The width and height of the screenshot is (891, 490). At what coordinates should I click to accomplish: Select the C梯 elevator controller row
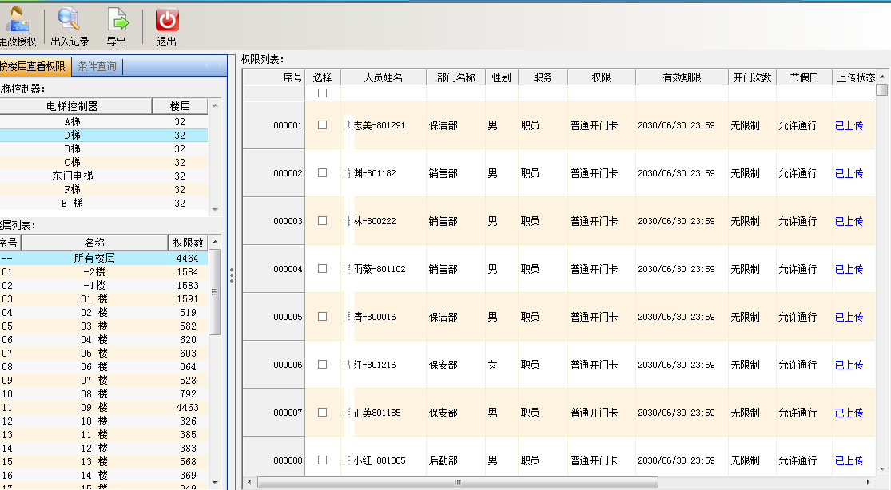coord(103,162)
